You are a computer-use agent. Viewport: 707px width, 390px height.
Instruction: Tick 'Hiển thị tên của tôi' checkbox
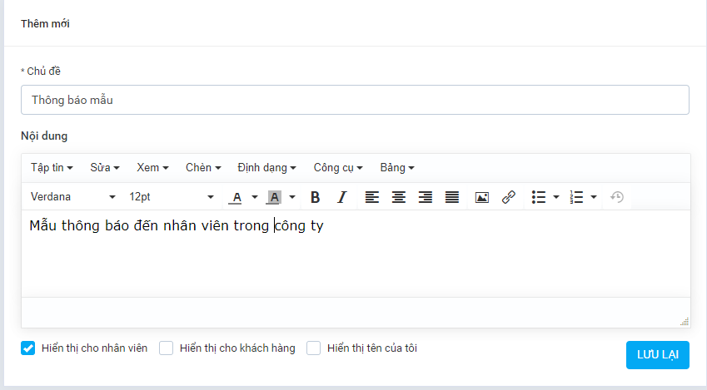click(x=314, y=348)
